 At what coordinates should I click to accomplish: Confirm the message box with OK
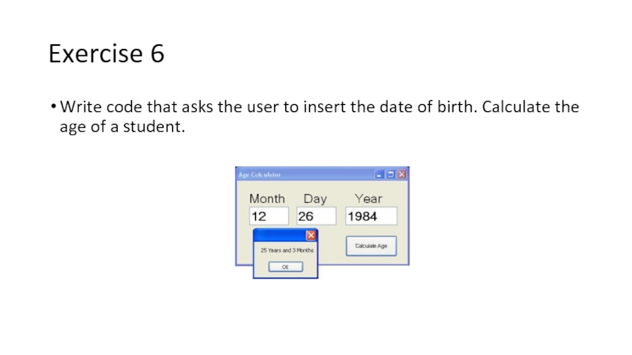tap(285, 267)
